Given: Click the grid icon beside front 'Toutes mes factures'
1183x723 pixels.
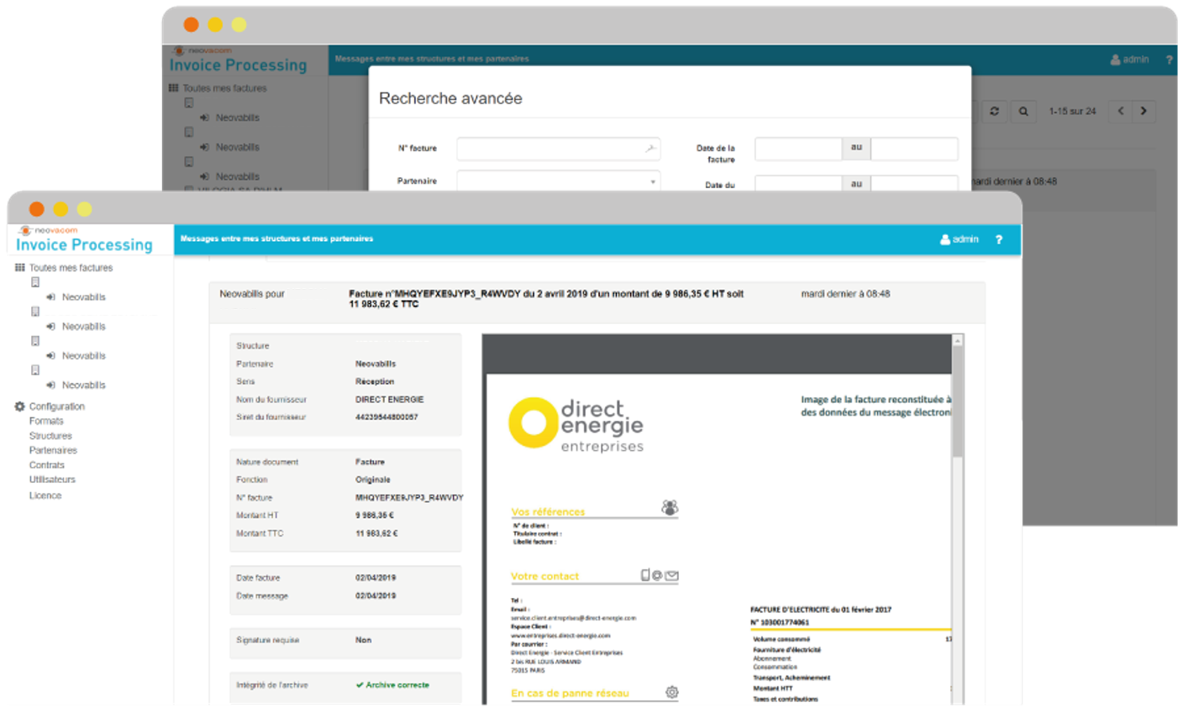Looking at the screenshot, I should 20,268.
